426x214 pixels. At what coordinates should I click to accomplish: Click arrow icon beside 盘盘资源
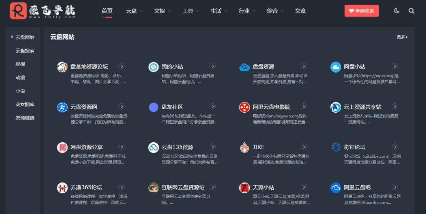304,66
